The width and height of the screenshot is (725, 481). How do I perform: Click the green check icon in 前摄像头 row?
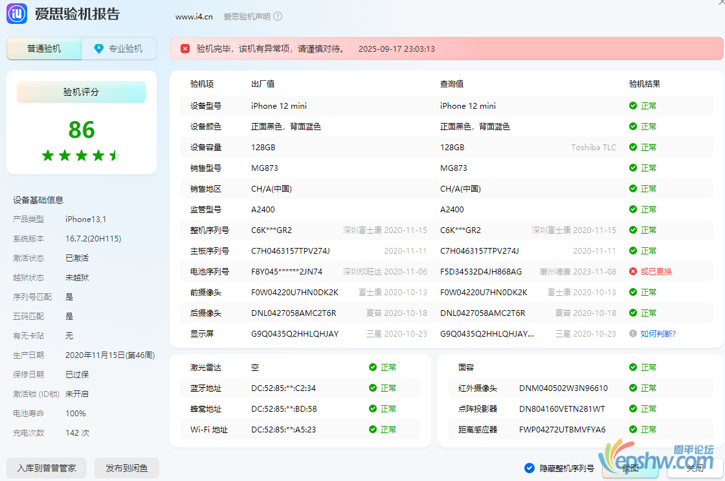click(x=633, y=292)
